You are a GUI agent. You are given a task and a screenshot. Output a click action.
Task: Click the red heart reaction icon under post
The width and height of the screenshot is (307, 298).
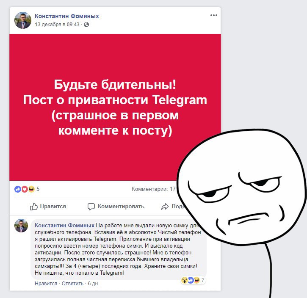[25, 189]
